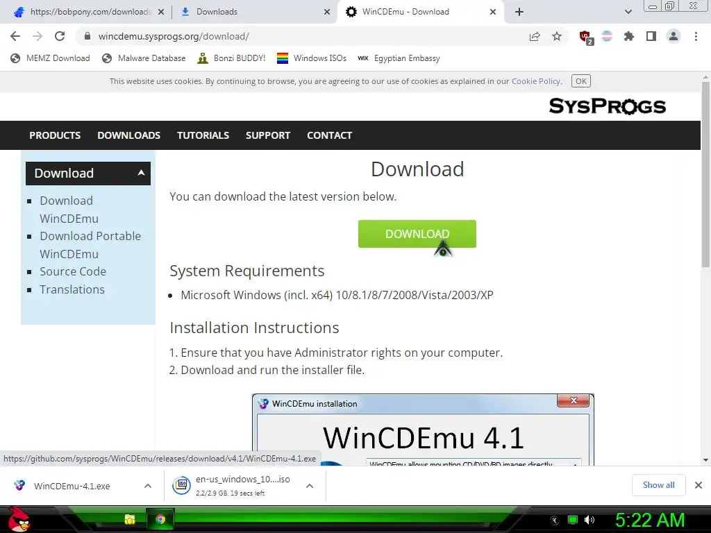Open the tab search chevron
Screen dimensions: 711x533
point(628,12)
